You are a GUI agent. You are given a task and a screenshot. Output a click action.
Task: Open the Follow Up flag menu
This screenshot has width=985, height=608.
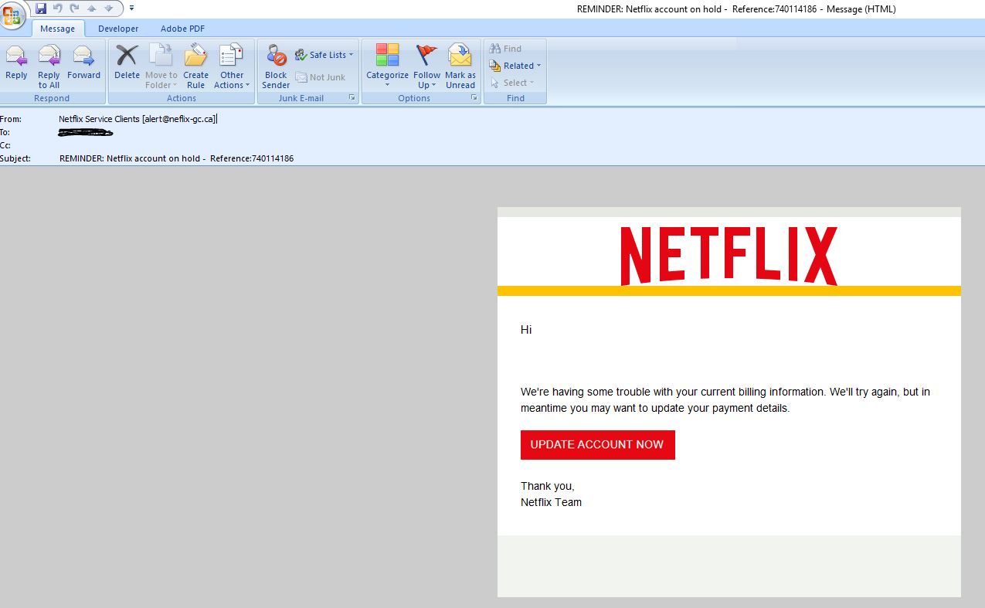pyautogui.click(x=426, y=66)
